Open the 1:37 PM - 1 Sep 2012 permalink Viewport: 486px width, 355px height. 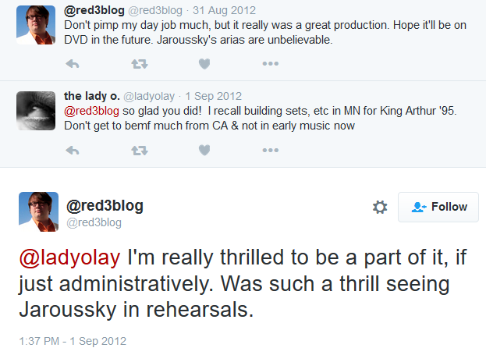[73, 341]
